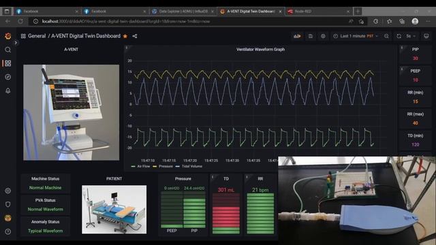Screen dimensions: 436x245
Task: Open the A-VENT panel title menu
Action: tap(71, 50)
